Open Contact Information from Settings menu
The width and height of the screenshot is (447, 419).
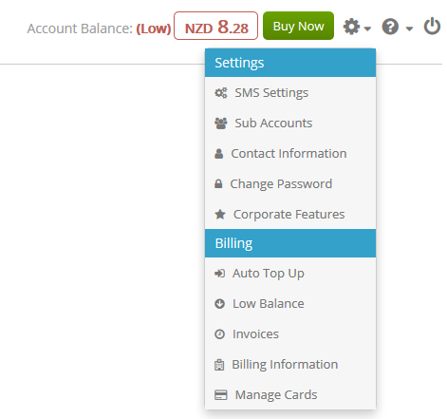(290, 154)
